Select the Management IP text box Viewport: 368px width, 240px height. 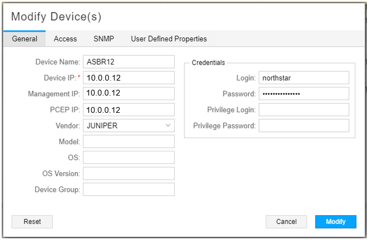(x=128, y=93)
